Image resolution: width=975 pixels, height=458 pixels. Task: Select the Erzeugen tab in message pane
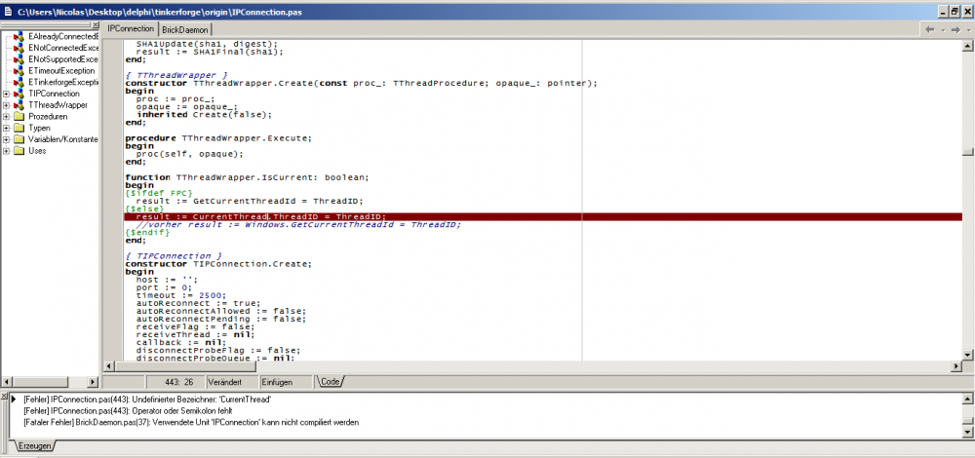pyautogui.click(x=33, y=446)
